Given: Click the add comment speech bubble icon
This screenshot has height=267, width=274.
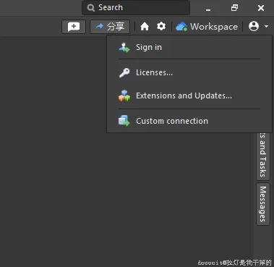Looking at the screenshot, I should pos(74,27).
